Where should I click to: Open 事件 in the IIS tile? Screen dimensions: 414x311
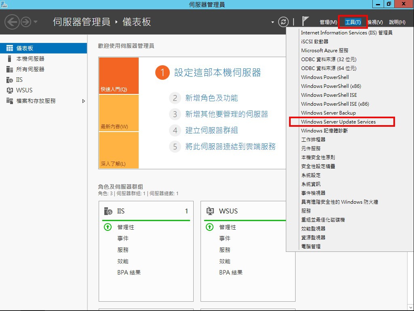(123, 239)
